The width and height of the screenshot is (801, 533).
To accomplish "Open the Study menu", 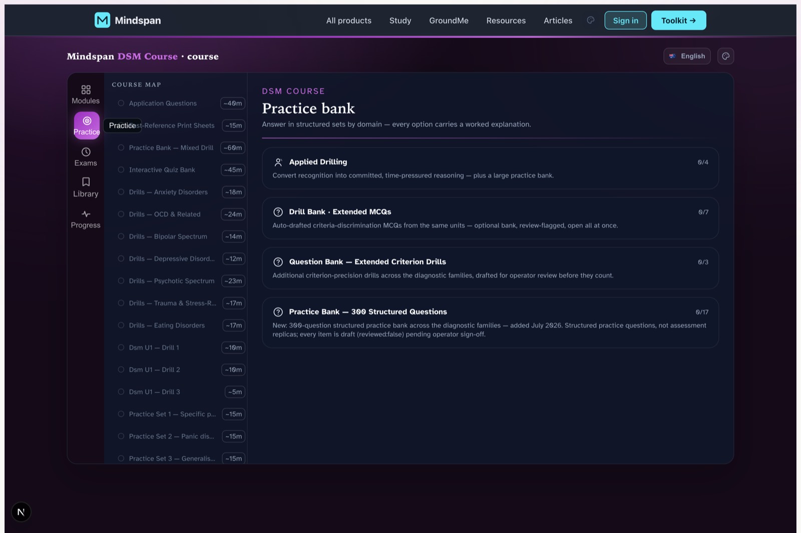I will click(400, 20).
